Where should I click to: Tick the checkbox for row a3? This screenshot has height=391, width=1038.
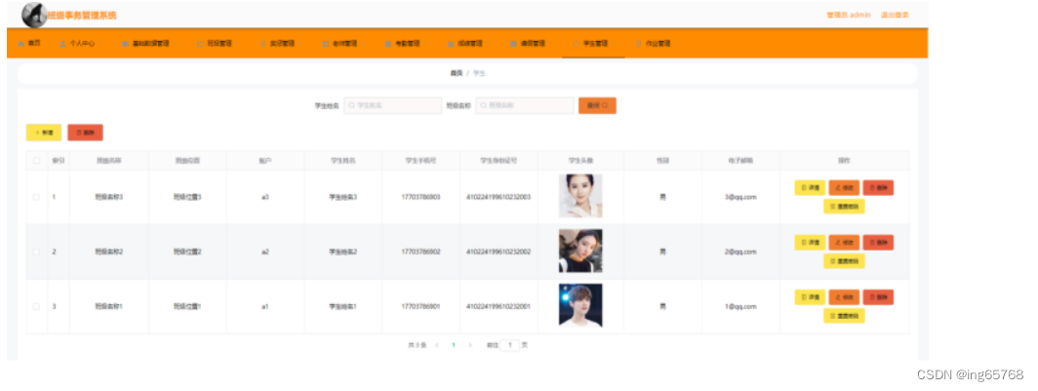tap(36, 197)
